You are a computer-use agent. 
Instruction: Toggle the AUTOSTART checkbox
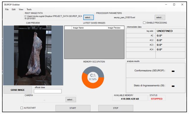(22, 108)
